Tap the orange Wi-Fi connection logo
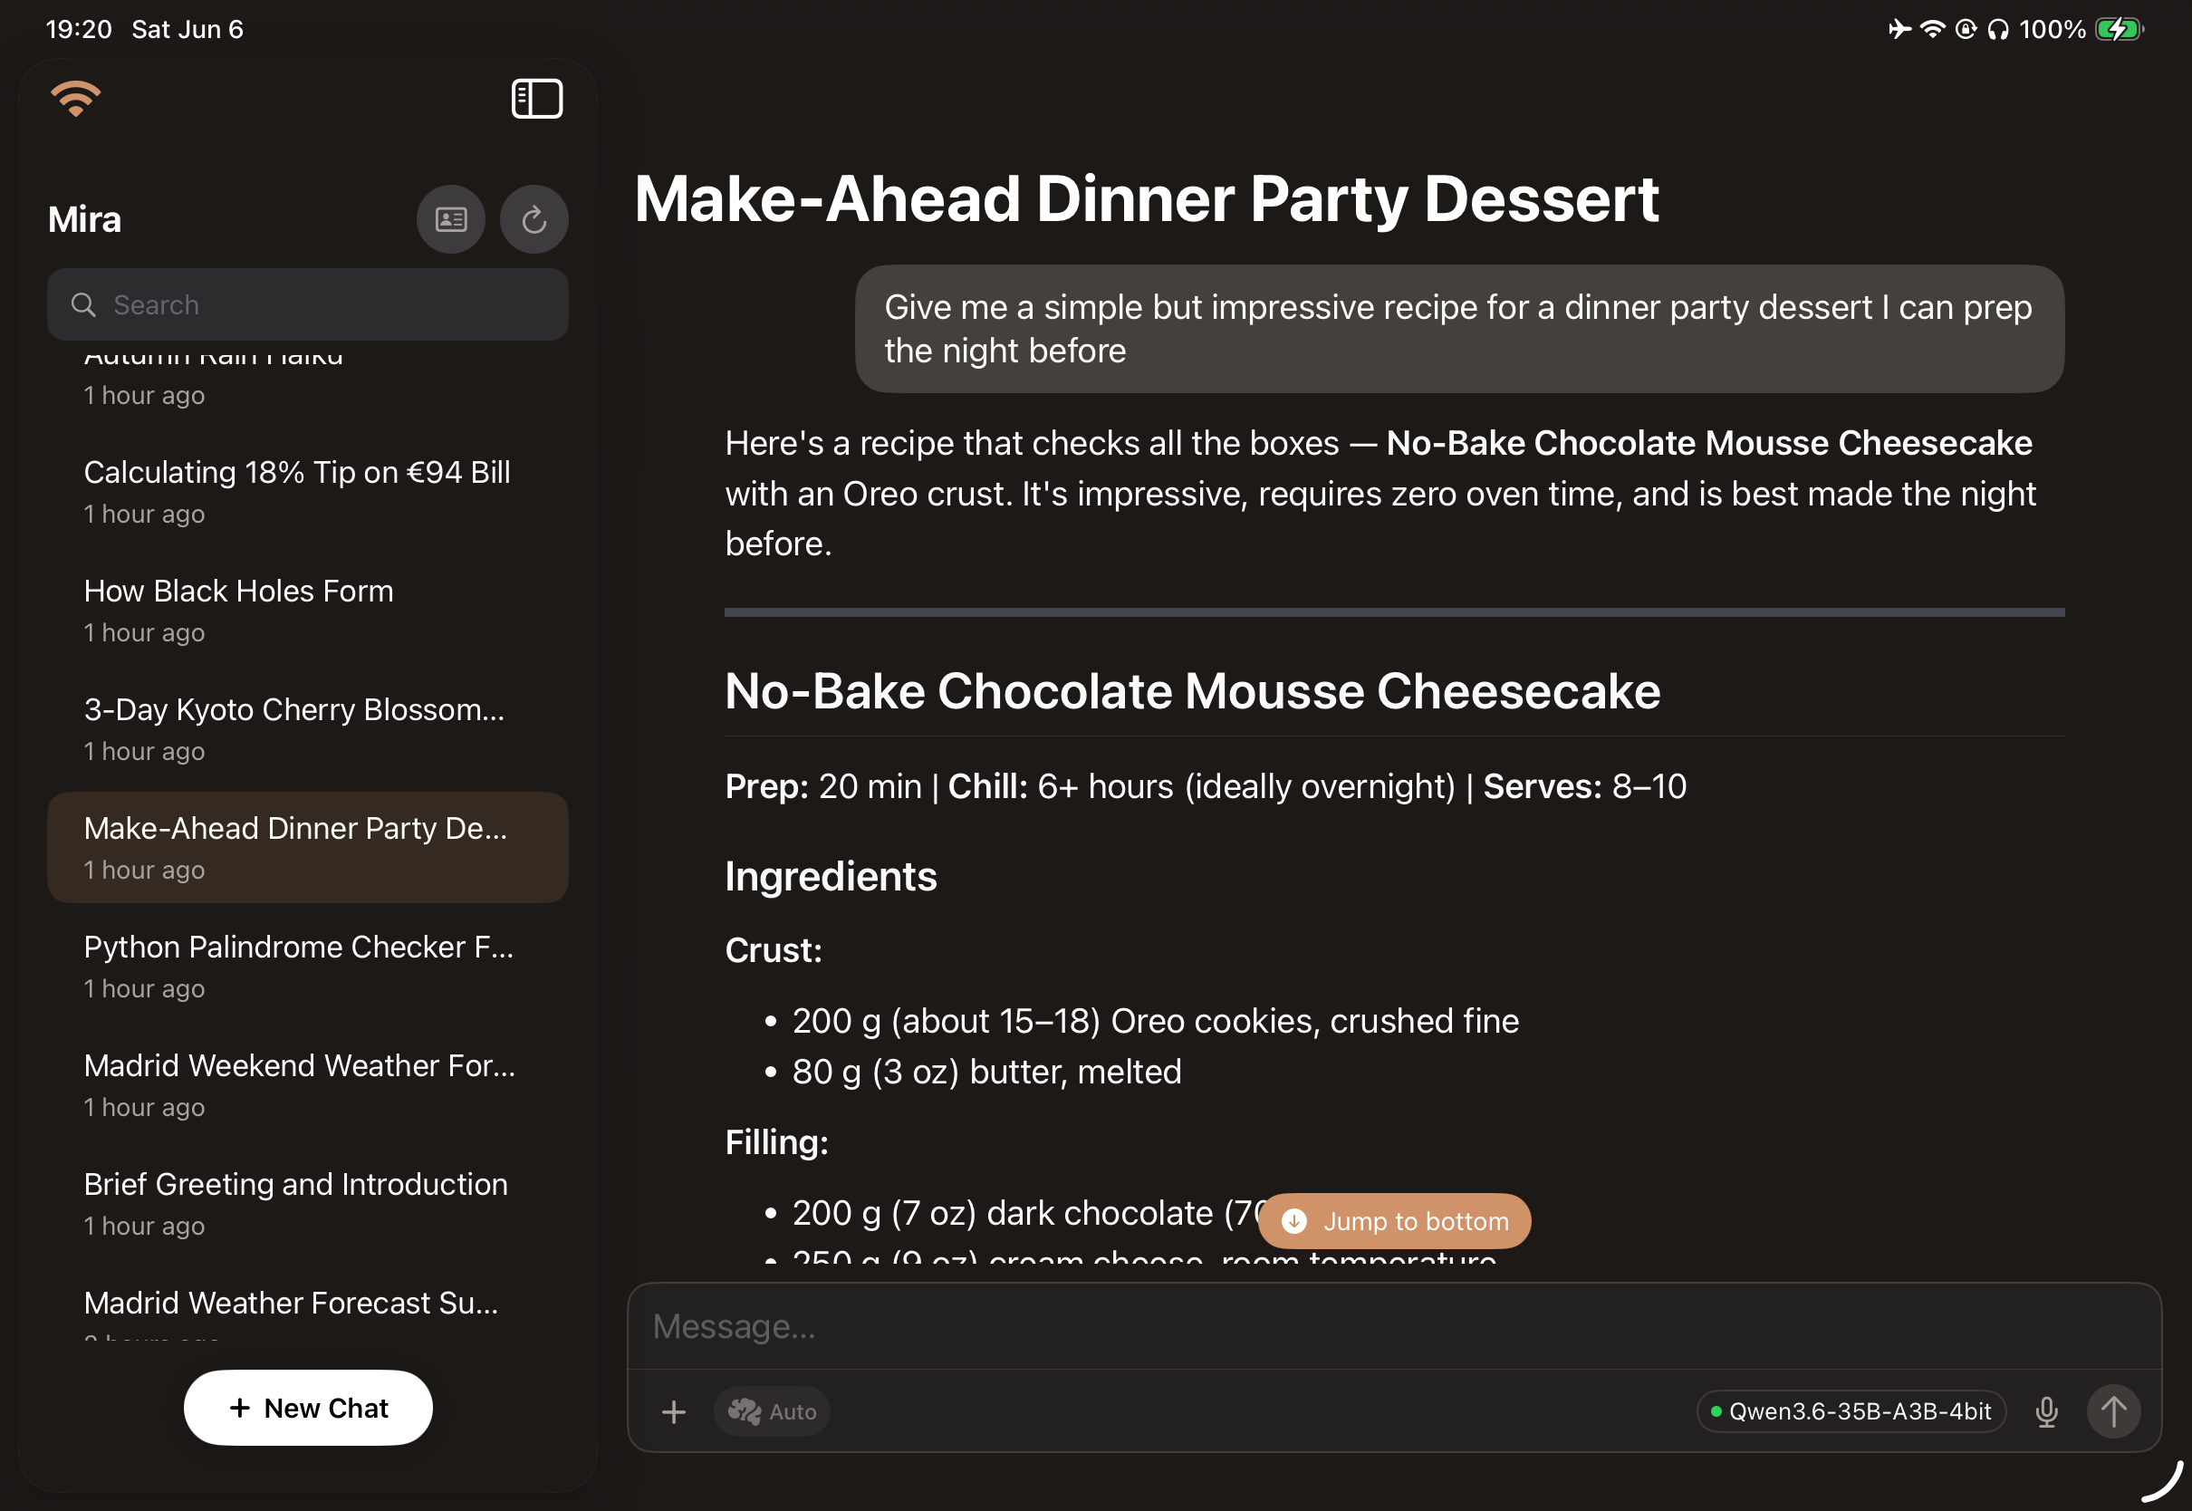This screenshot has height=1511, width=2192. point(76,99)
